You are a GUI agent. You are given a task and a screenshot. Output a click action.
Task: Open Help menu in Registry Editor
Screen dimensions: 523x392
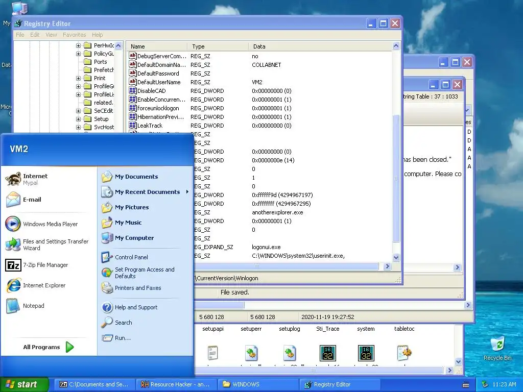[x=98, y=35]
